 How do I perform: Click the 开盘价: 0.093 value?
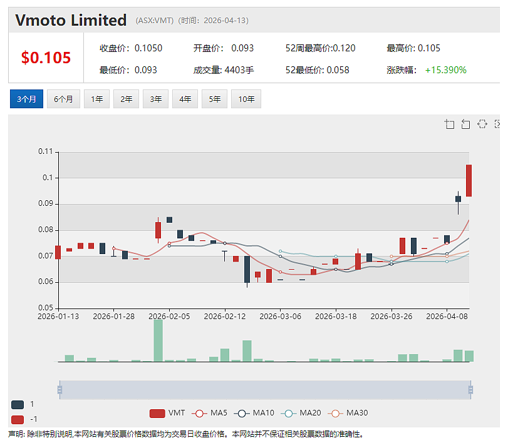(x=224, y=48)
